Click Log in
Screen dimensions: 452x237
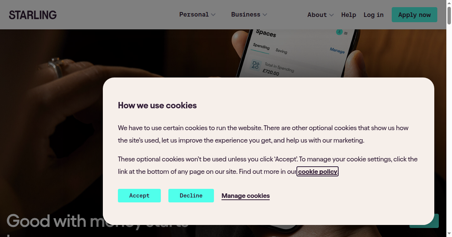373,15
